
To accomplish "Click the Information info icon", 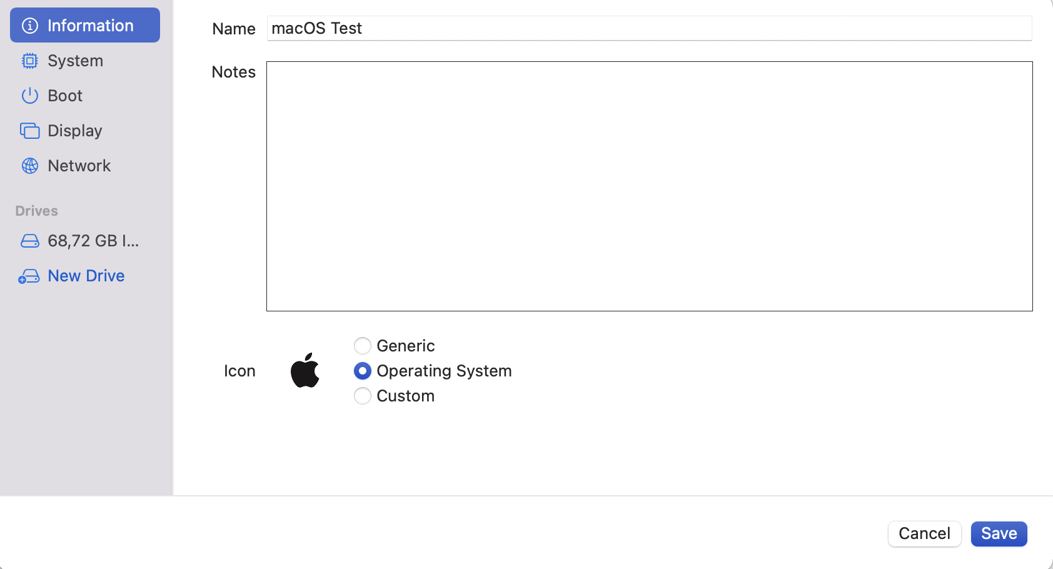I will 29,25.
